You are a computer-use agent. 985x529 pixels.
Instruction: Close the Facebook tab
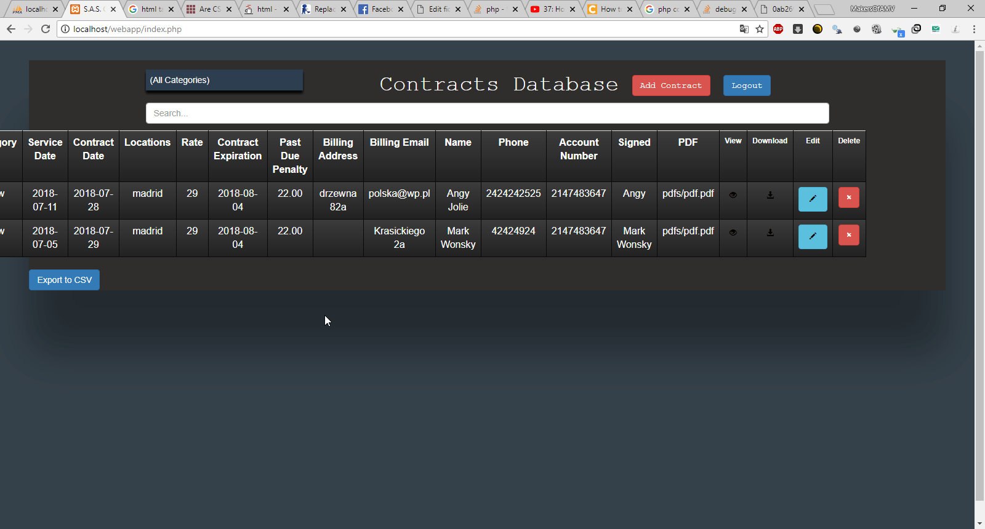coord(401,9)
